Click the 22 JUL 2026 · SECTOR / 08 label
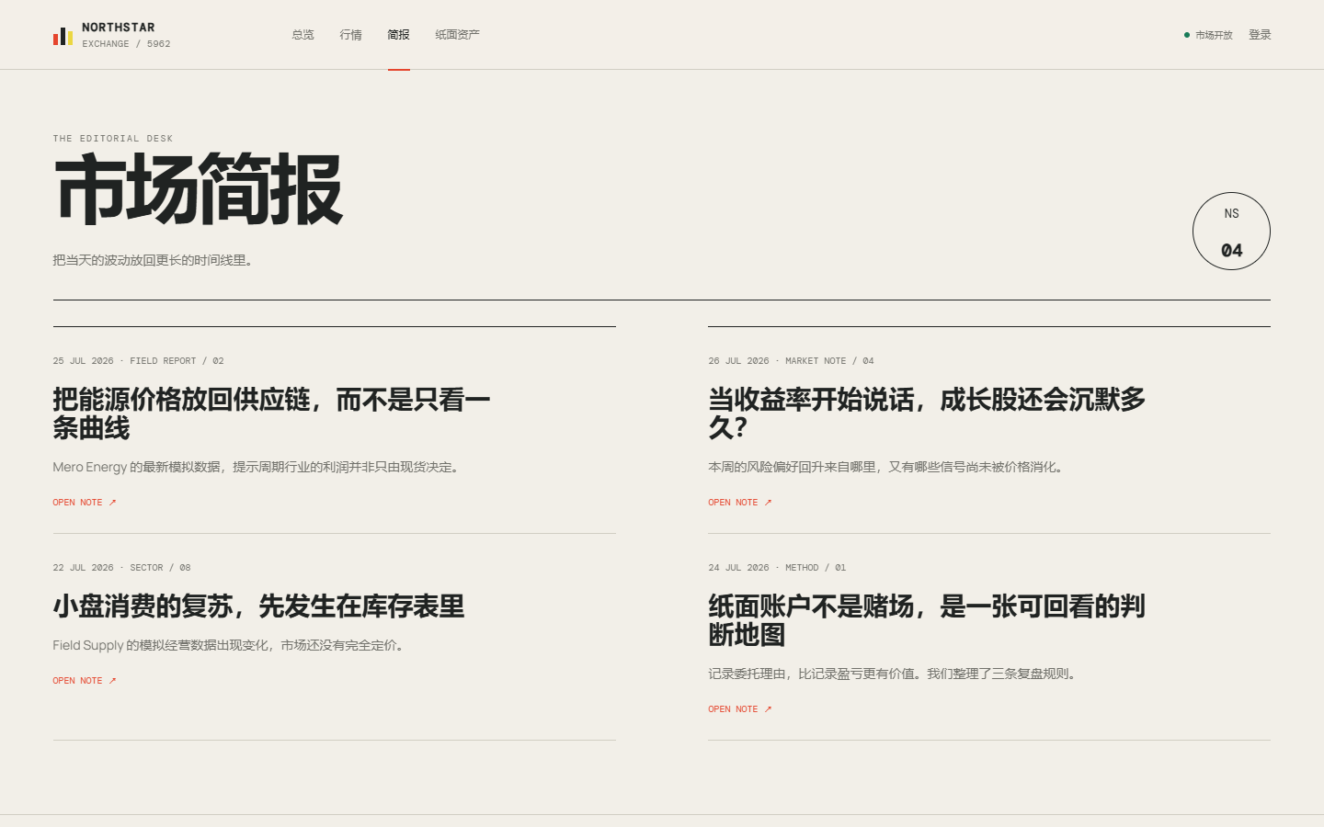1324x827 pixels. pyautogui.click(x=121, y=568)
